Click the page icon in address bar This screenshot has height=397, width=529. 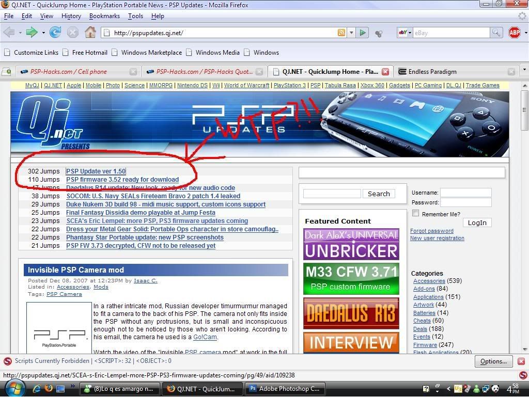[x=106, y=33]
